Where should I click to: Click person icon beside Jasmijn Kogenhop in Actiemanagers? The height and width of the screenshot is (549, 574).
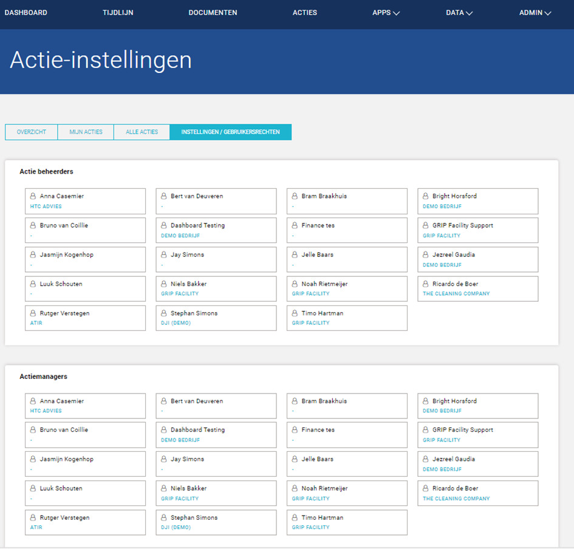33,459
